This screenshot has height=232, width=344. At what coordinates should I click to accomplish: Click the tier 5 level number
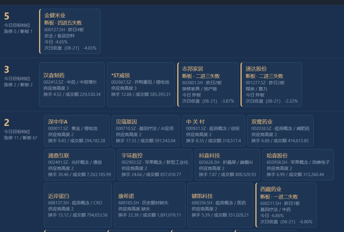coord(7,16)
